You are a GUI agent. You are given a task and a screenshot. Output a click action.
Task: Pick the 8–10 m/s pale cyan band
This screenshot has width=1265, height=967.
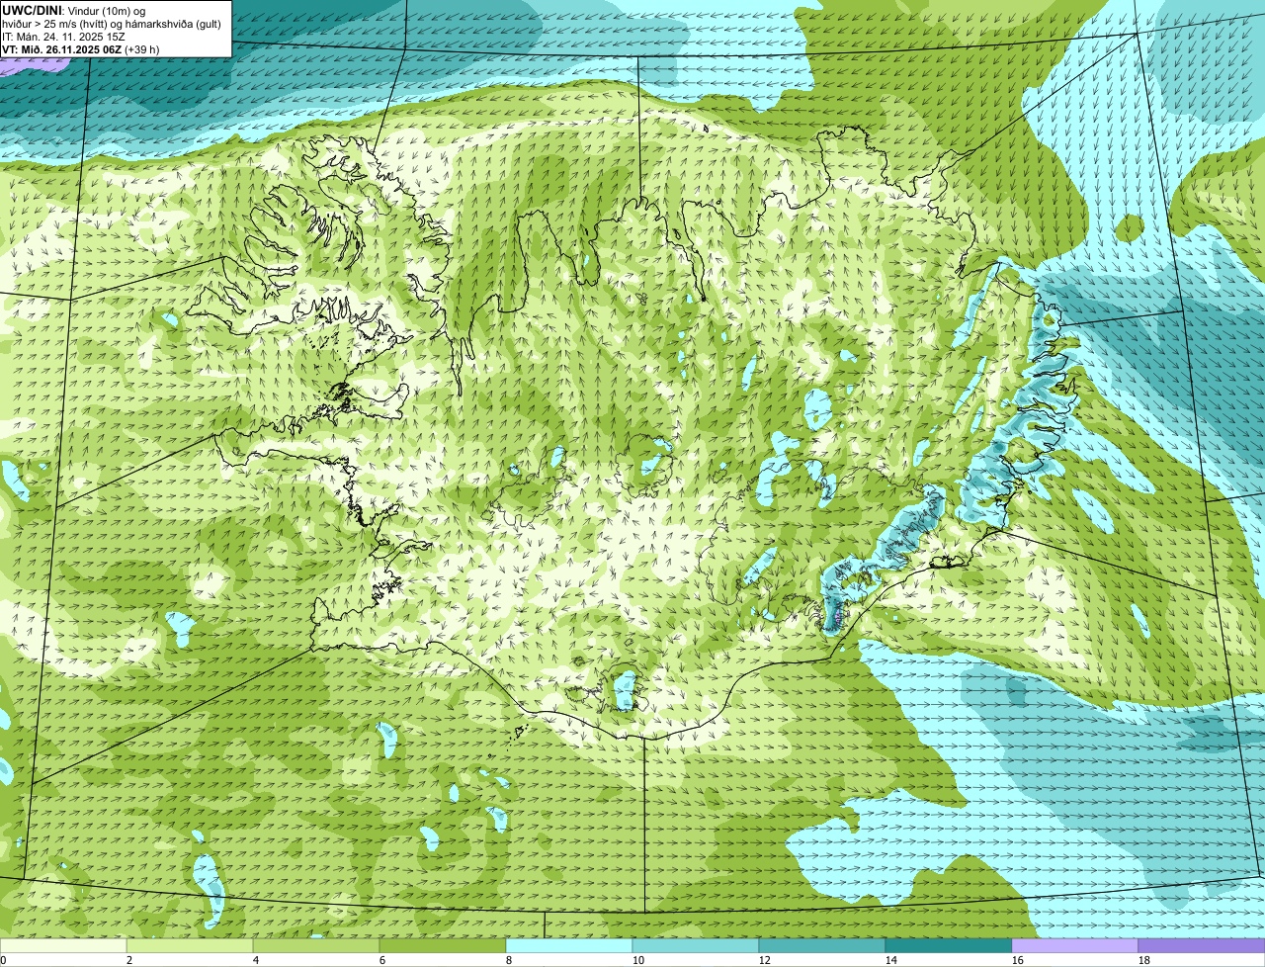569,946
